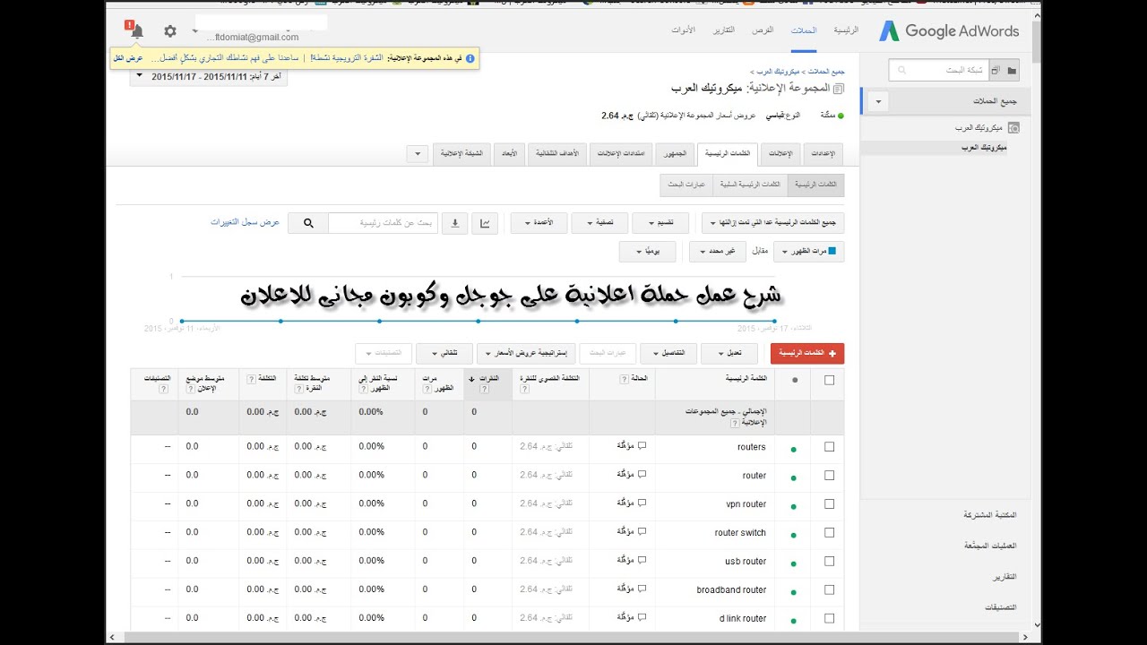
Task: Click the left endpoint of the chart line
Action: point(183,321)
